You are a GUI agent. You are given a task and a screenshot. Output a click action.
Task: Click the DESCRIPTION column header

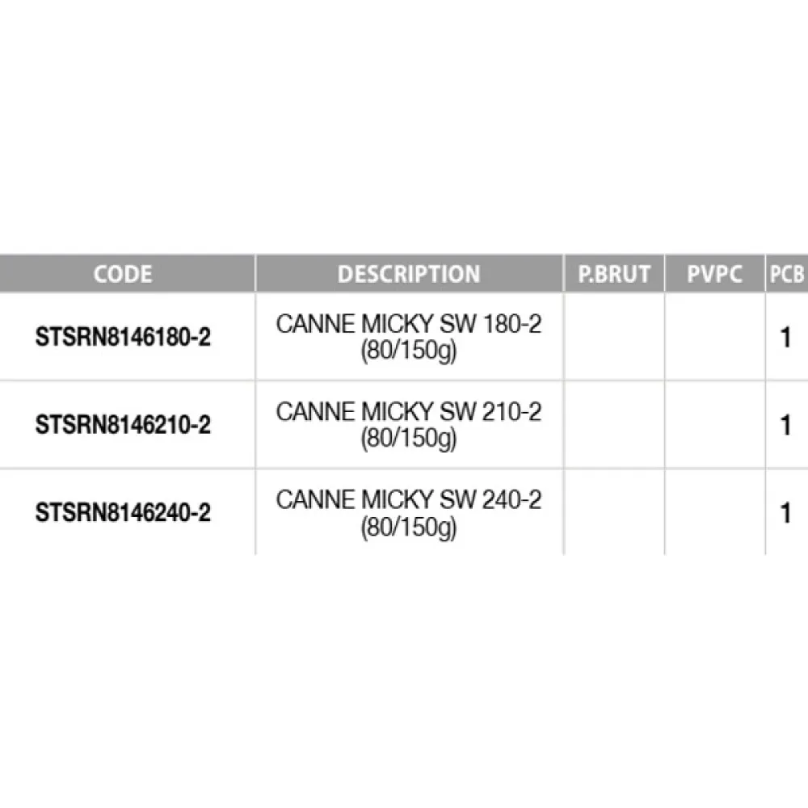tap(409, 274)
